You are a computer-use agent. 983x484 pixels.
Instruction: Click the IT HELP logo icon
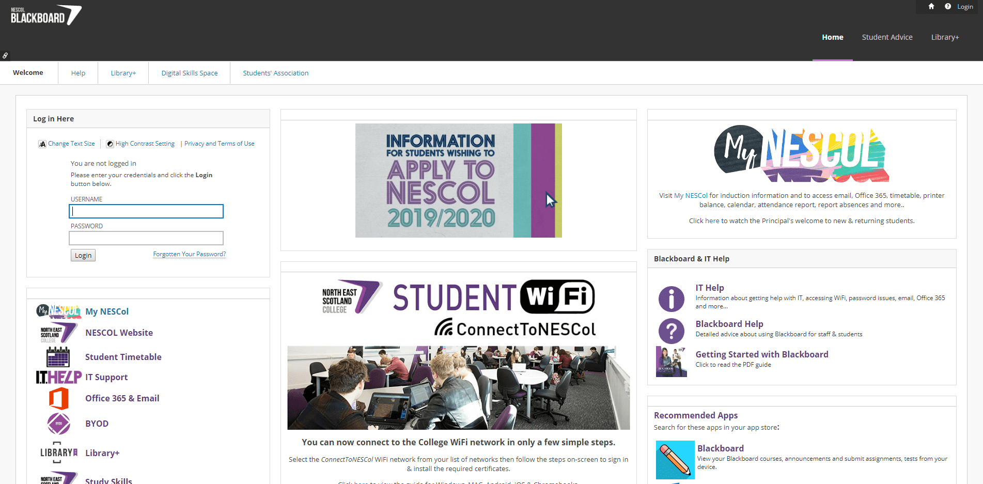click(59, 377)
